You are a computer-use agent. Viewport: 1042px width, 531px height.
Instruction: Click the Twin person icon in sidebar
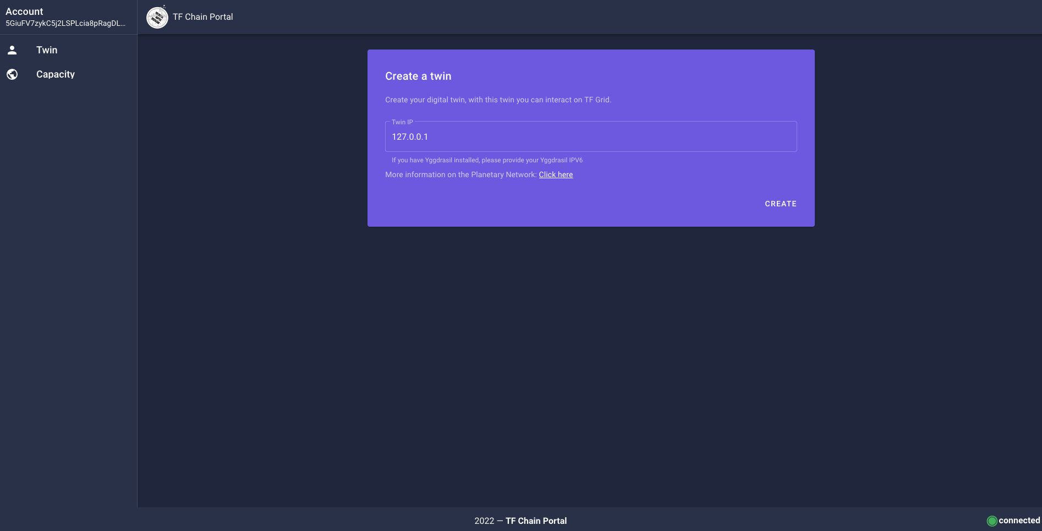12,50
